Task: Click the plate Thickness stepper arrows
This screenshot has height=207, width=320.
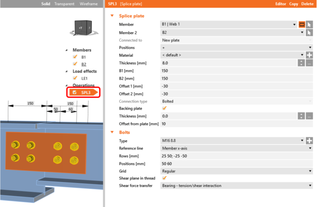Action: pyautogui.click(x=301, y=63)
